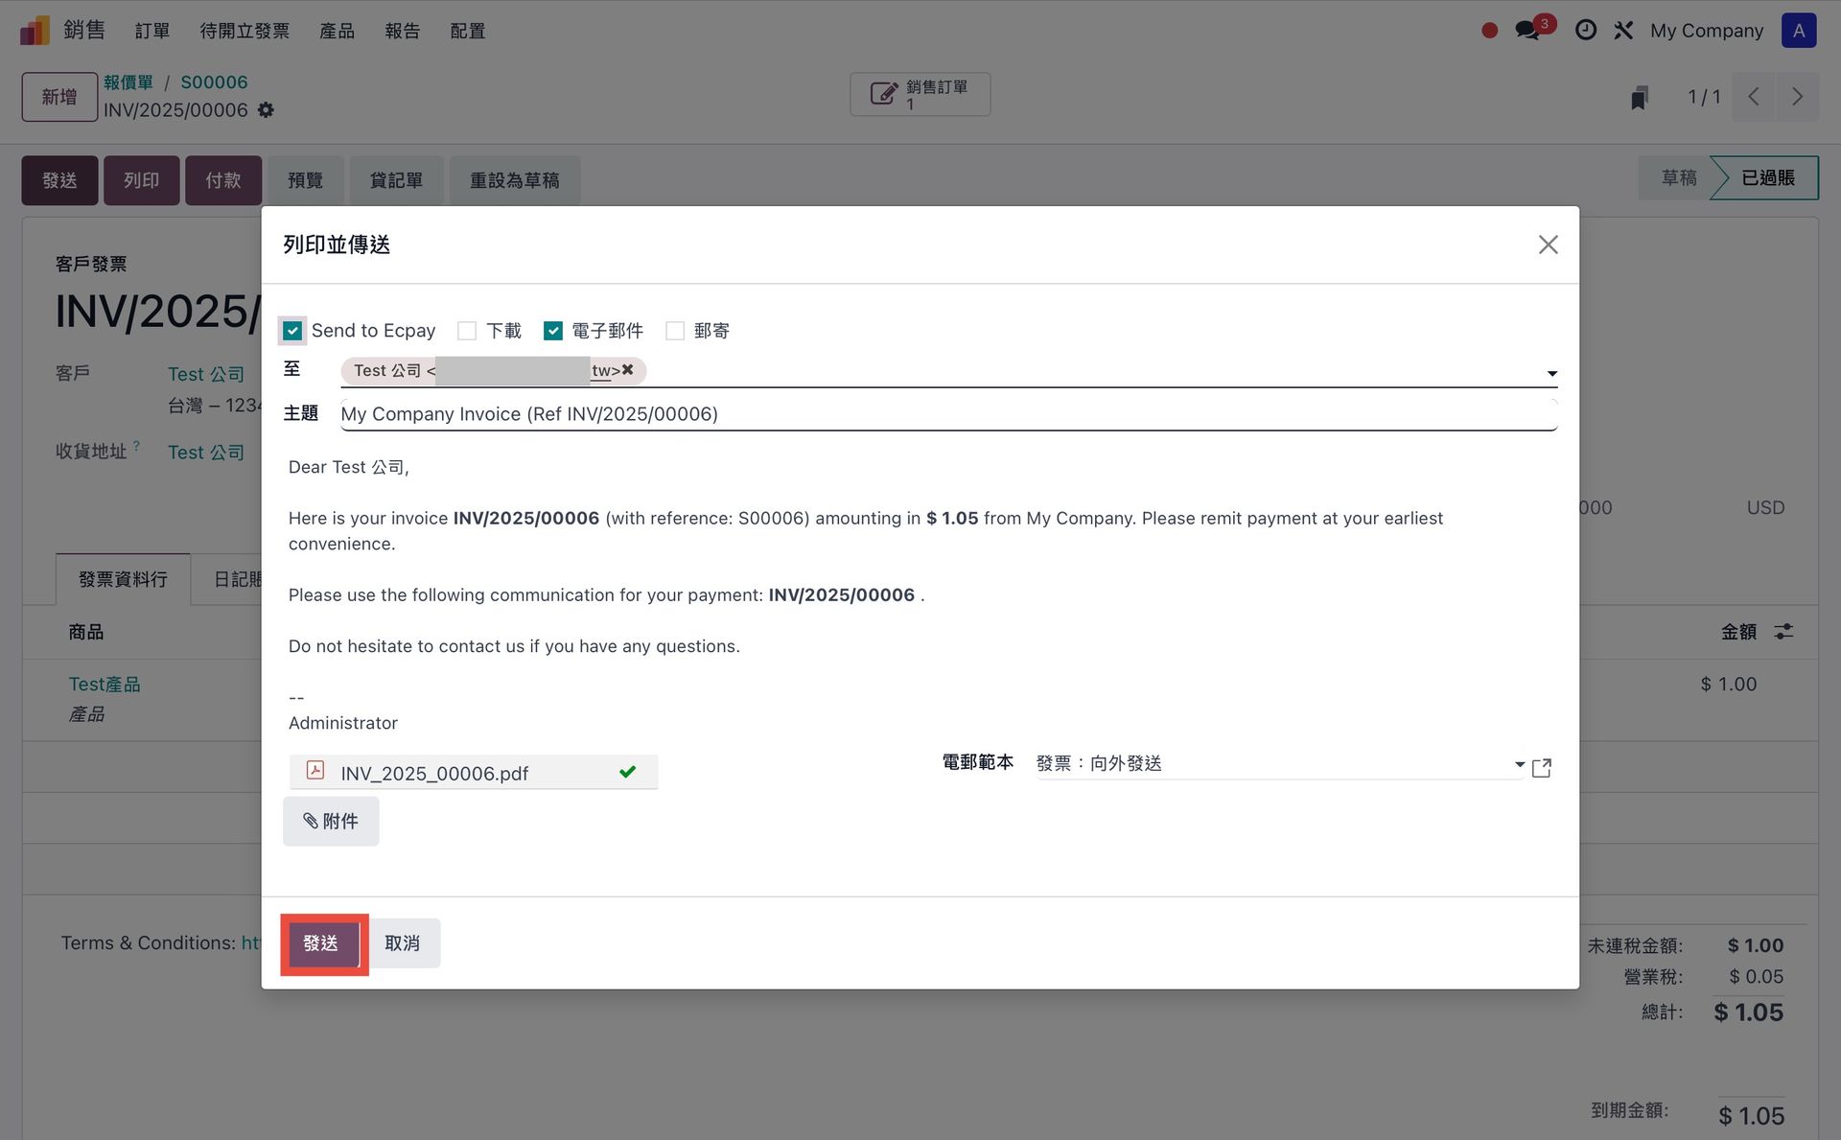Image resolution: width=1841 pixels, height=1140 pixels.
Task: Toggle the 郵寄 postal mail checkbox
Action: [x=675, y=331]
